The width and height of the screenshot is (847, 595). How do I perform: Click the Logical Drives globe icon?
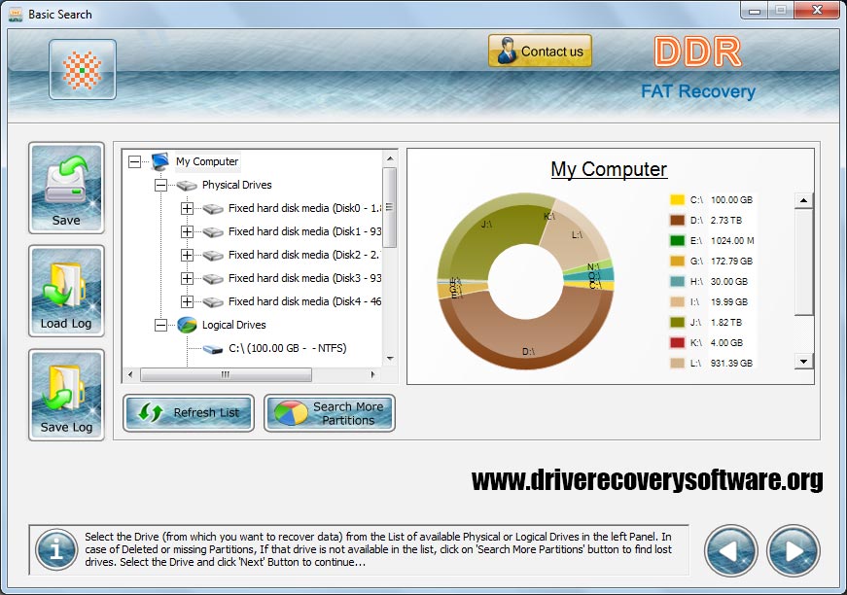(187, 325)
